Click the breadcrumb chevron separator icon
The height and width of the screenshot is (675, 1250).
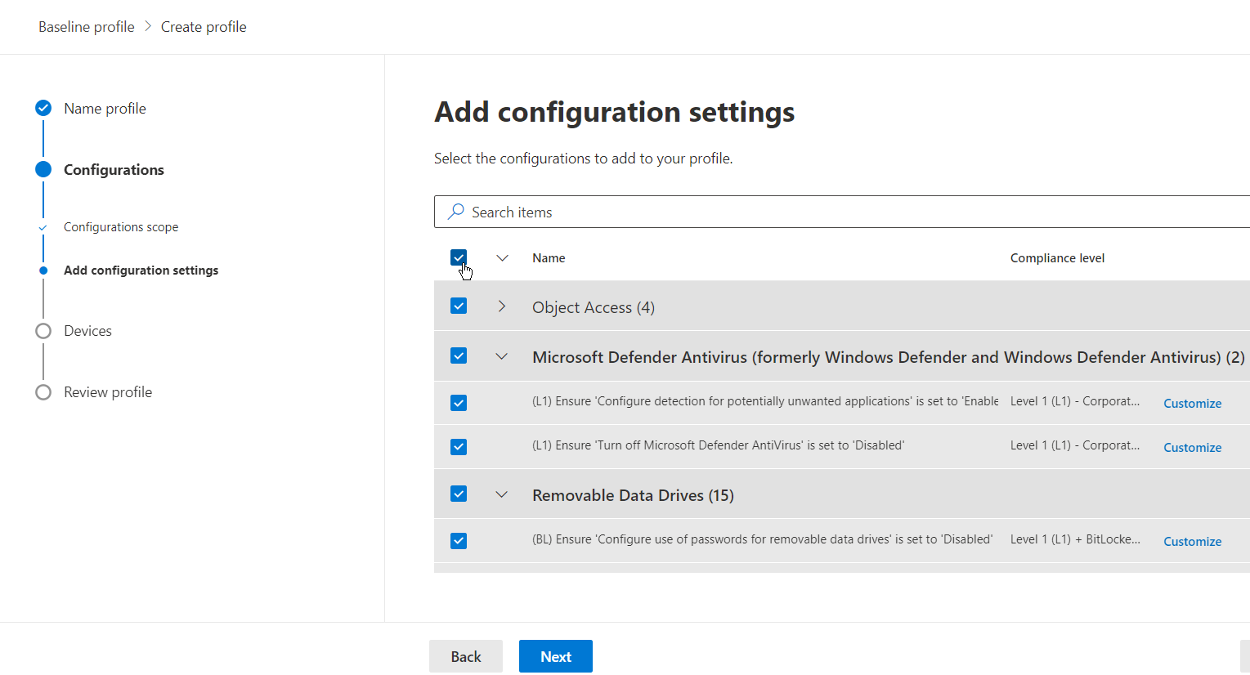click(x=148, y=26)
